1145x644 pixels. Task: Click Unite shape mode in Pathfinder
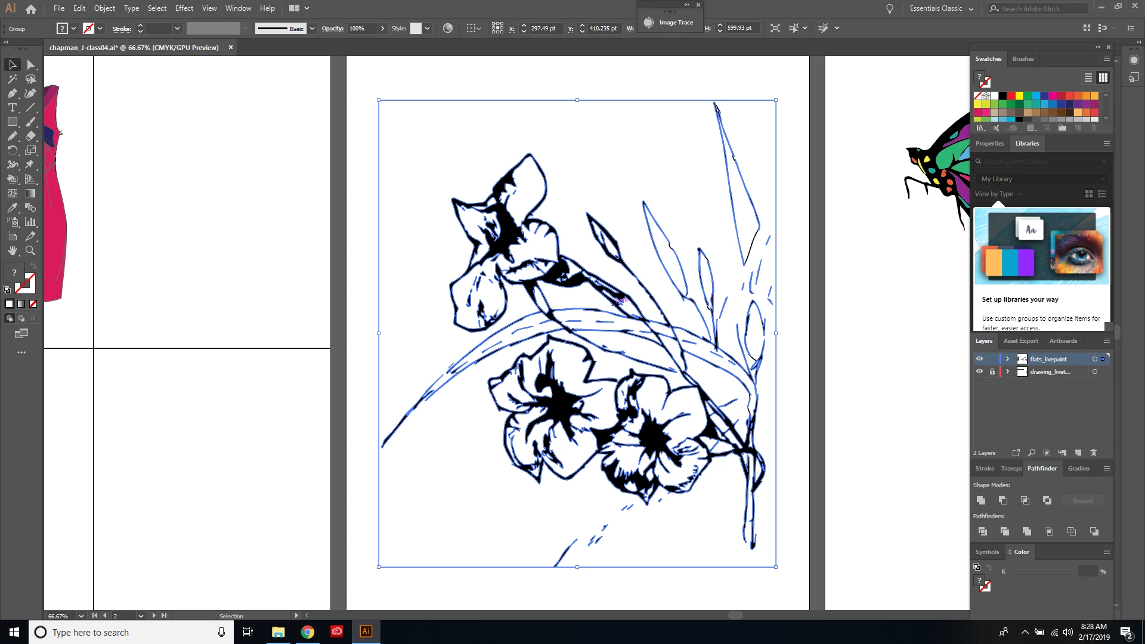981,500
